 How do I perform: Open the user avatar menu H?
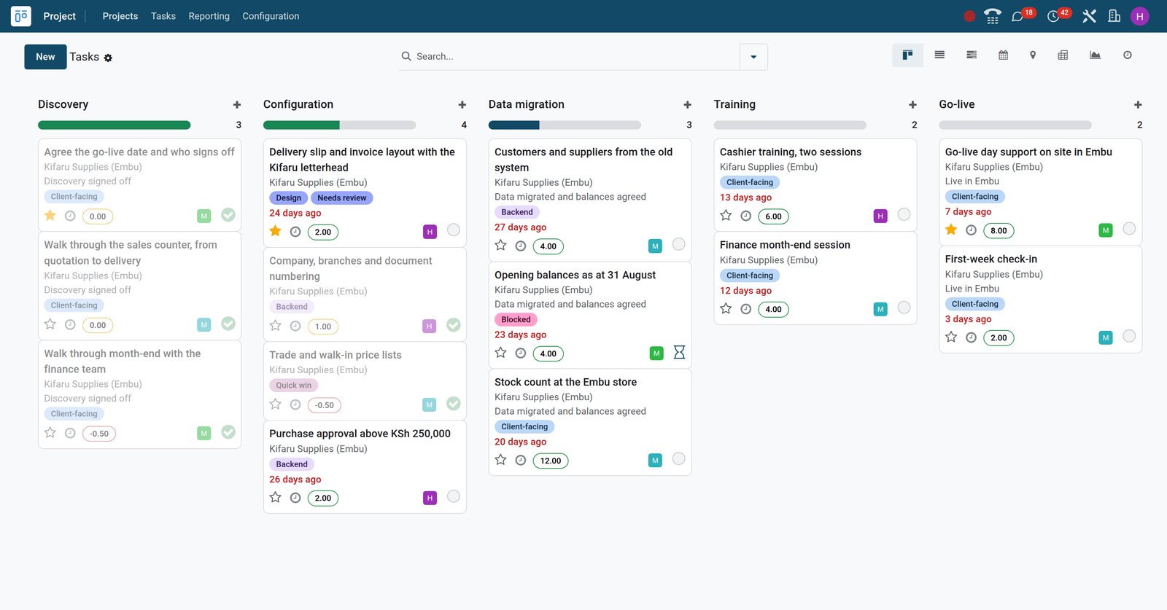tap(1139, 16)
